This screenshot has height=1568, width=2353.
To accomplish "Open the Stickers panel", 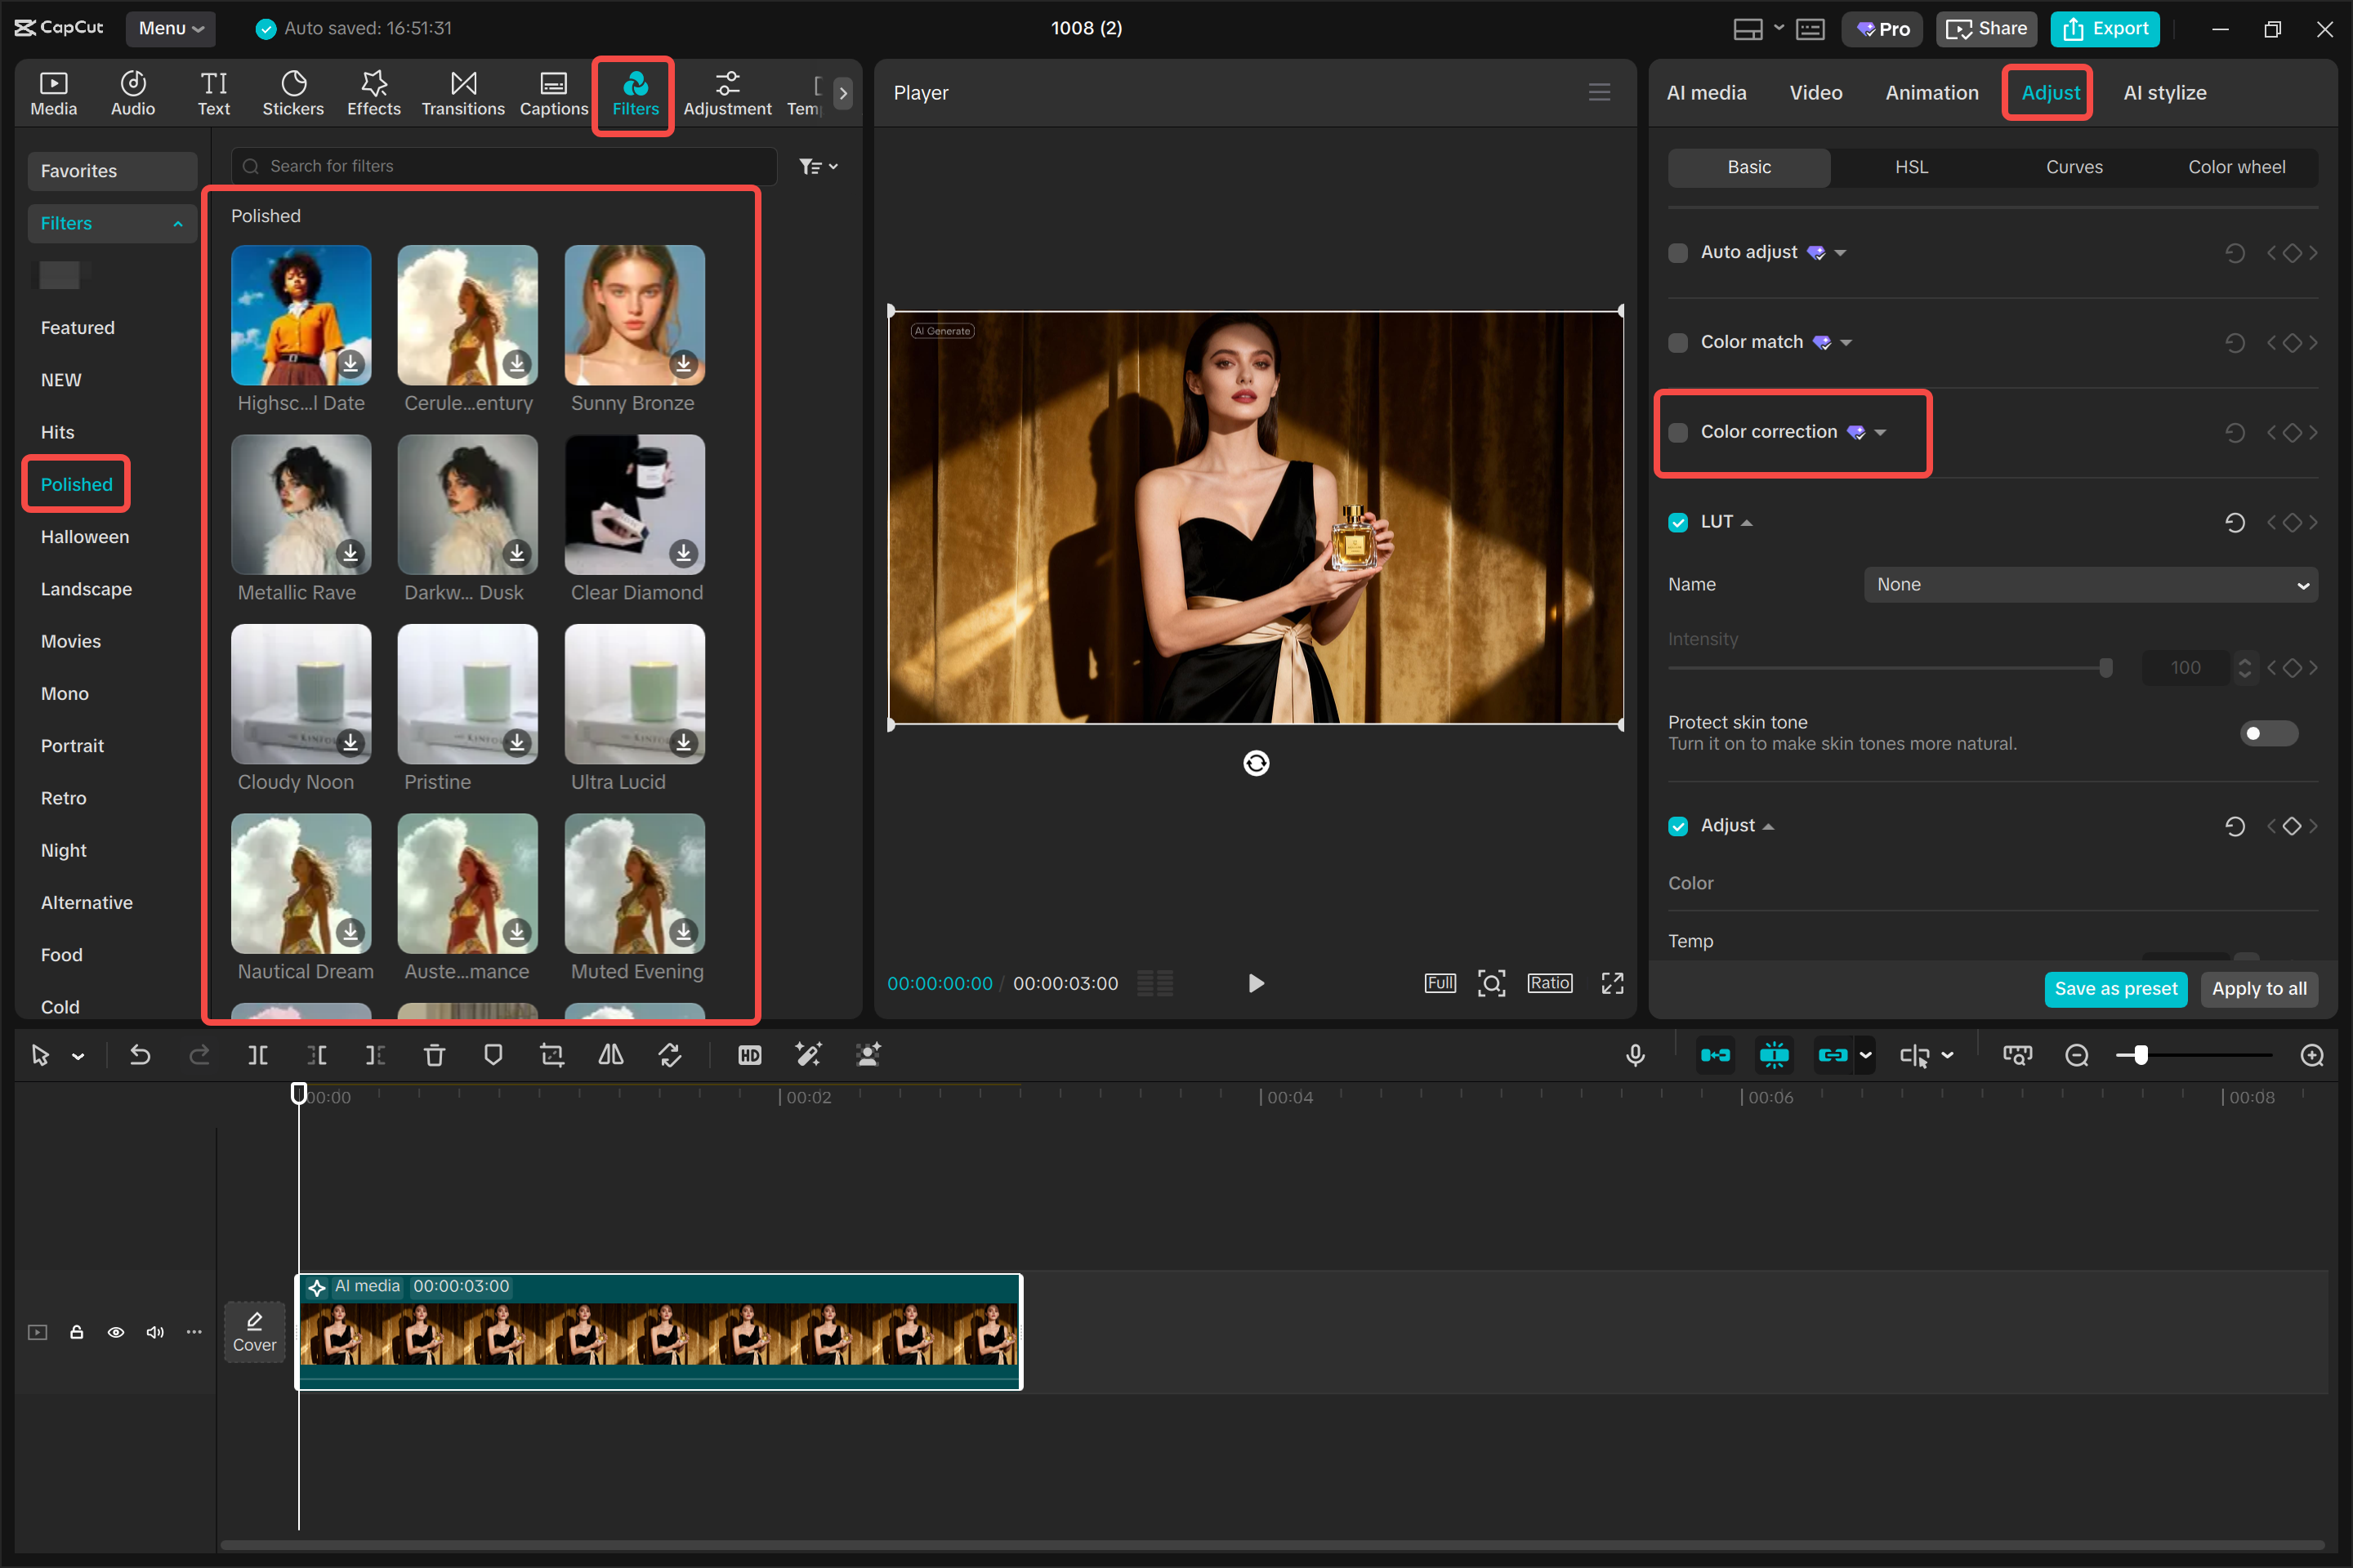I will coord(293,92).
